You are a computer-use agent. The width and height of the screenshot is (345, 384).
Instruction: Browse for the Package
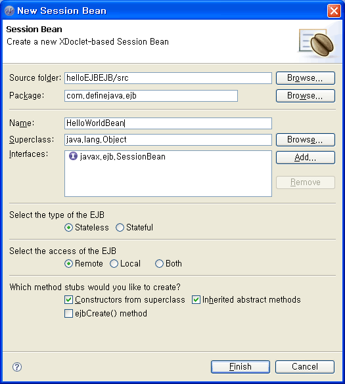(306, 96)
